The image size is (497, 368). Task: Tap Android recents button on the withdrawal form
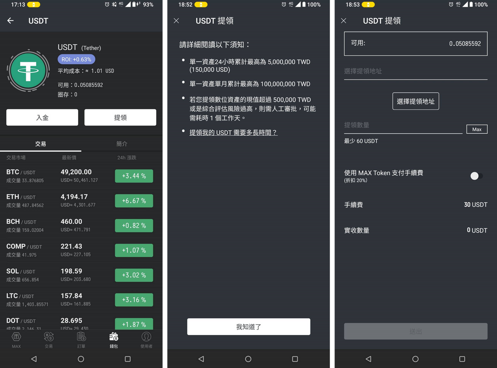pos(462,359)
